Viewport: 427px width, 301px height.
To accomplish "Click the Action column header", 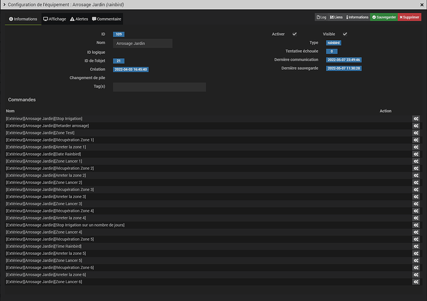I will pos(386,111).
